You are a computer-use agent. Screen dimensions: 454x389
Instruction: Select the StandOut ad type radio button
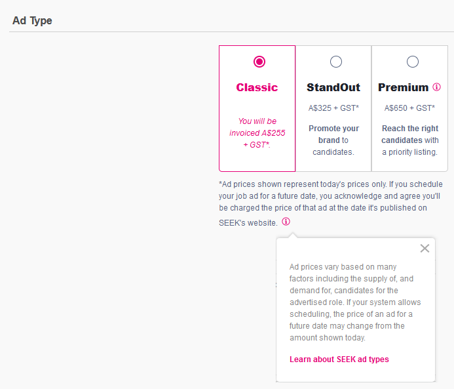coord(336,62)
